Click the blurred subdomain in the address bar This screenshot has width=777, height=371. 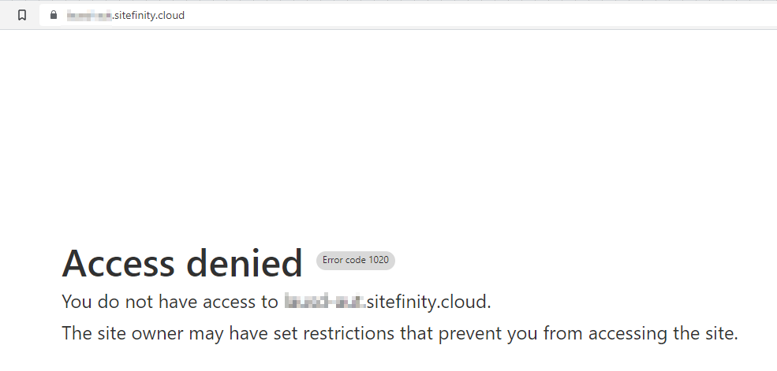(x=89, y=15)
